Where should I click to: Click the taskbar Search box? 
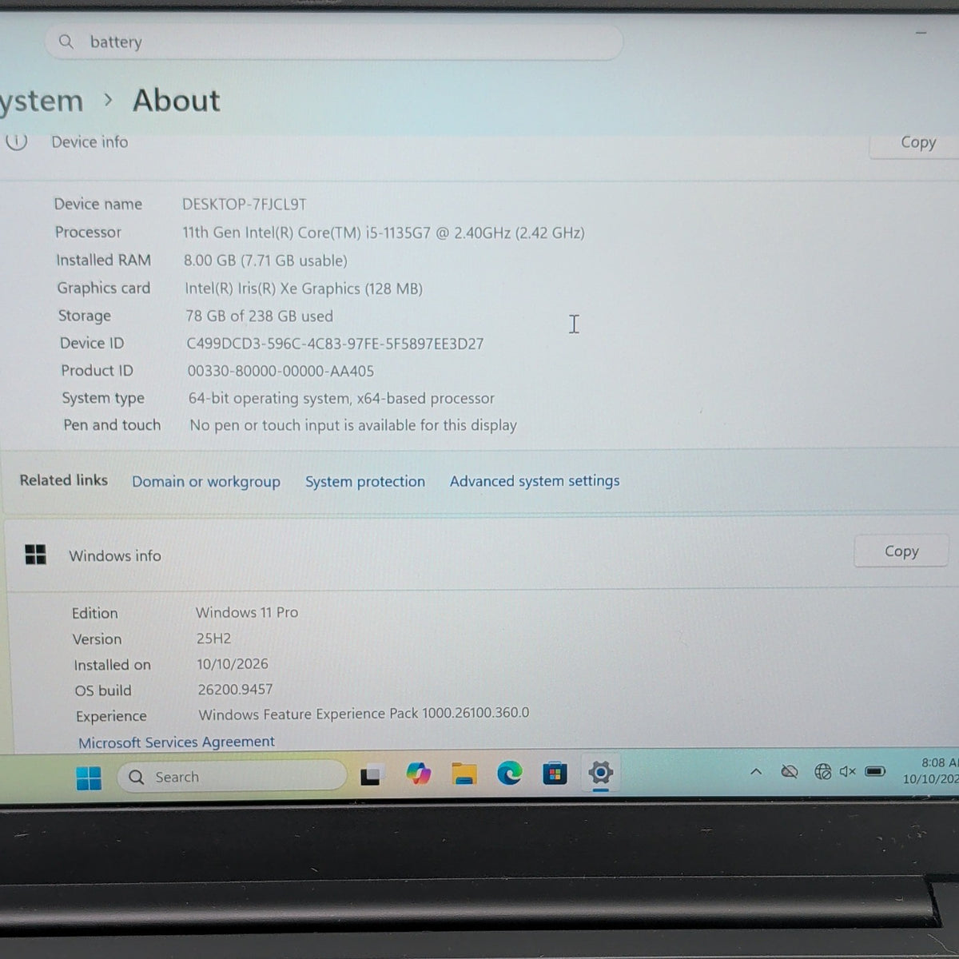tap(232, 777)
